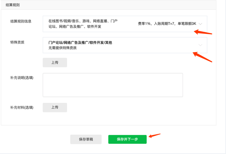
Task: Click the 特殊资质 field label
Action: [x=17, y=42]
